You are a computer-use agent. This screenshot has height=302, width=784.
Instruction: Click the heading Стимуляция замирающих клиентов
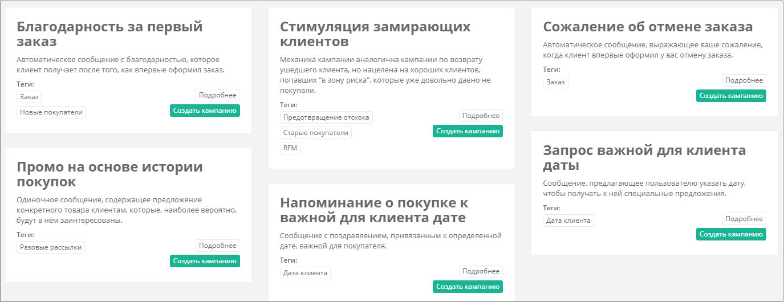pyautogui.click(x=375, y=34)
